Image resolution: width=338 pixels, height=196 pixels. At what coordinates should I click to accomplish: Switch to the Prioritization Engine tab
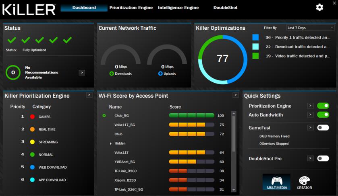(131, 8)
